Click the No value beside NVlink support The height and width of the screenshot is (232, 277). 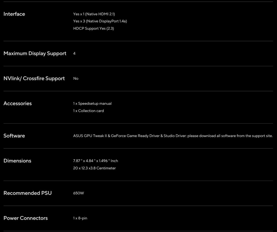tap(76, 78)
